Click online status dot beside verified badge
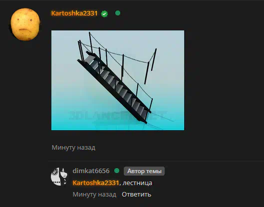Image resolution: width=264 pixels, height=207 pixels. [118, 13]
